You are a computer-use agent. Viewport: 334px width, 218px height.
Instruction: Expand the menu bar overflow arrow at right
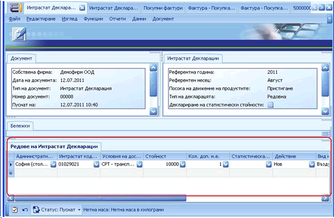pos(330,19)
